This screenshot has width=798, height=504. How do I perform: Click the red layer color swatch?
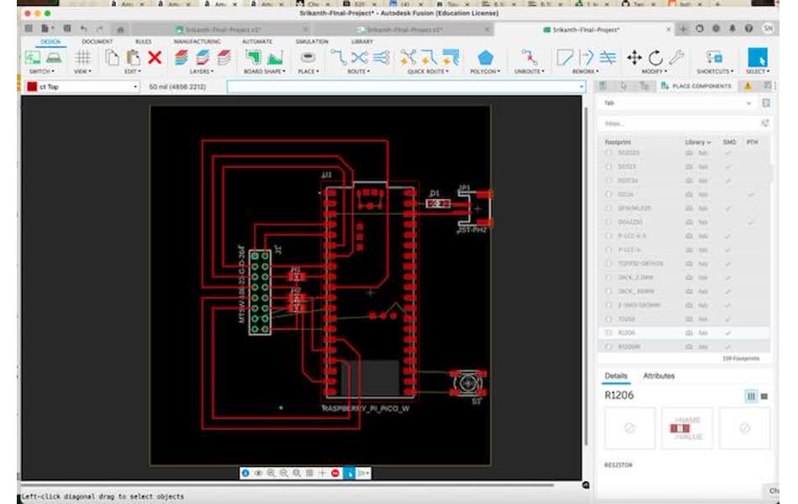coord(32,87)
